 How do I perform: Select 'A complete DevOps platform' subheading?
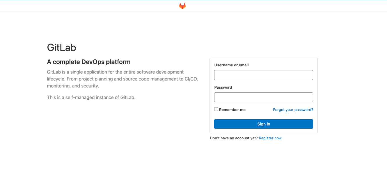(x=88, y=62)
